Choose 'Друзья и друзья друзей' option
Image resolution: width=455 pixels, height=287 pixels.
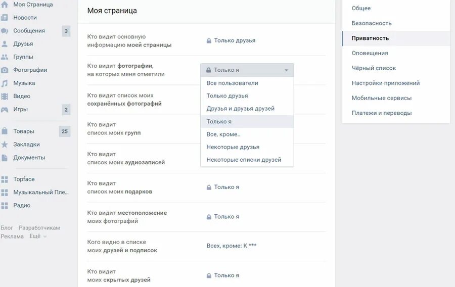pyautogui.click(x=241, y=109)
